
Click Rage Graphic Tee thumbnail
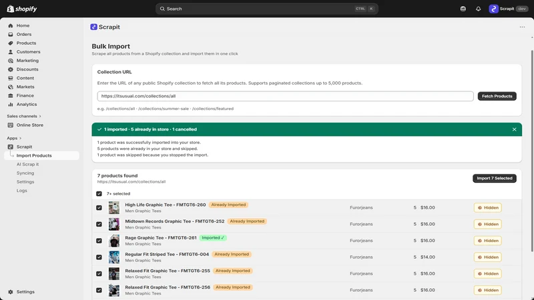click(x=114, y=241)
